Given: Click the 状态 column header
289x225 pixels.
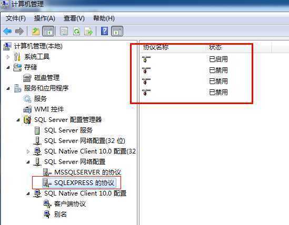Looking at the screenshot, I should 215,47.
